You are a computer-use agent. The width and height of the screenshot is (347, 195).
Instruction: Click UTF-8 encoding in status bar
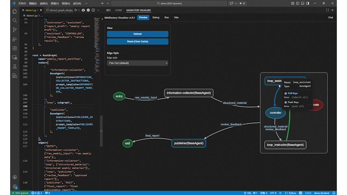point(273,193)
